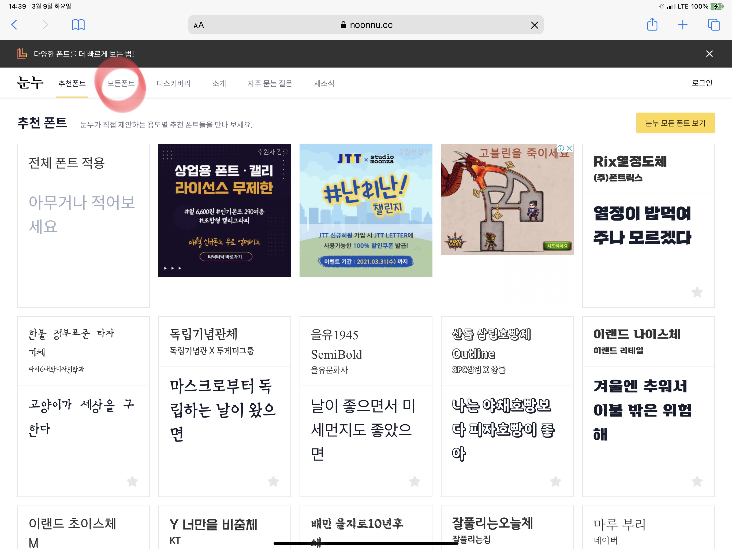Open Safari bookmarks book icon

coord(79,25)
